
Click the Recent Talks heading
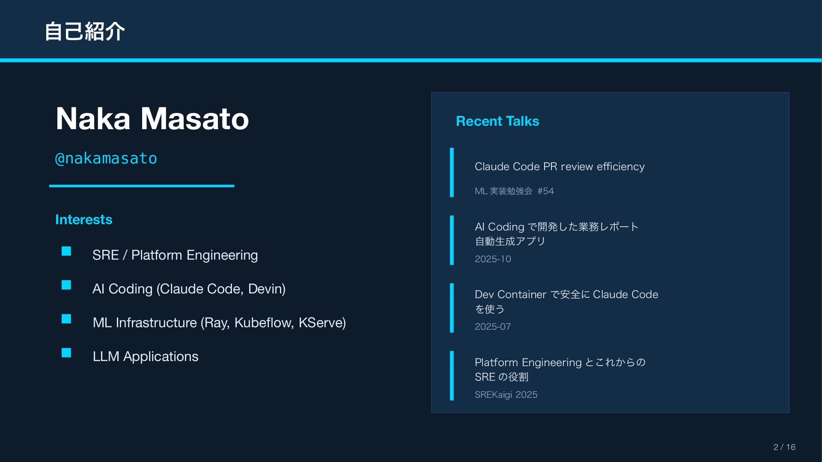pyautogui.click(x=497, y=121)
